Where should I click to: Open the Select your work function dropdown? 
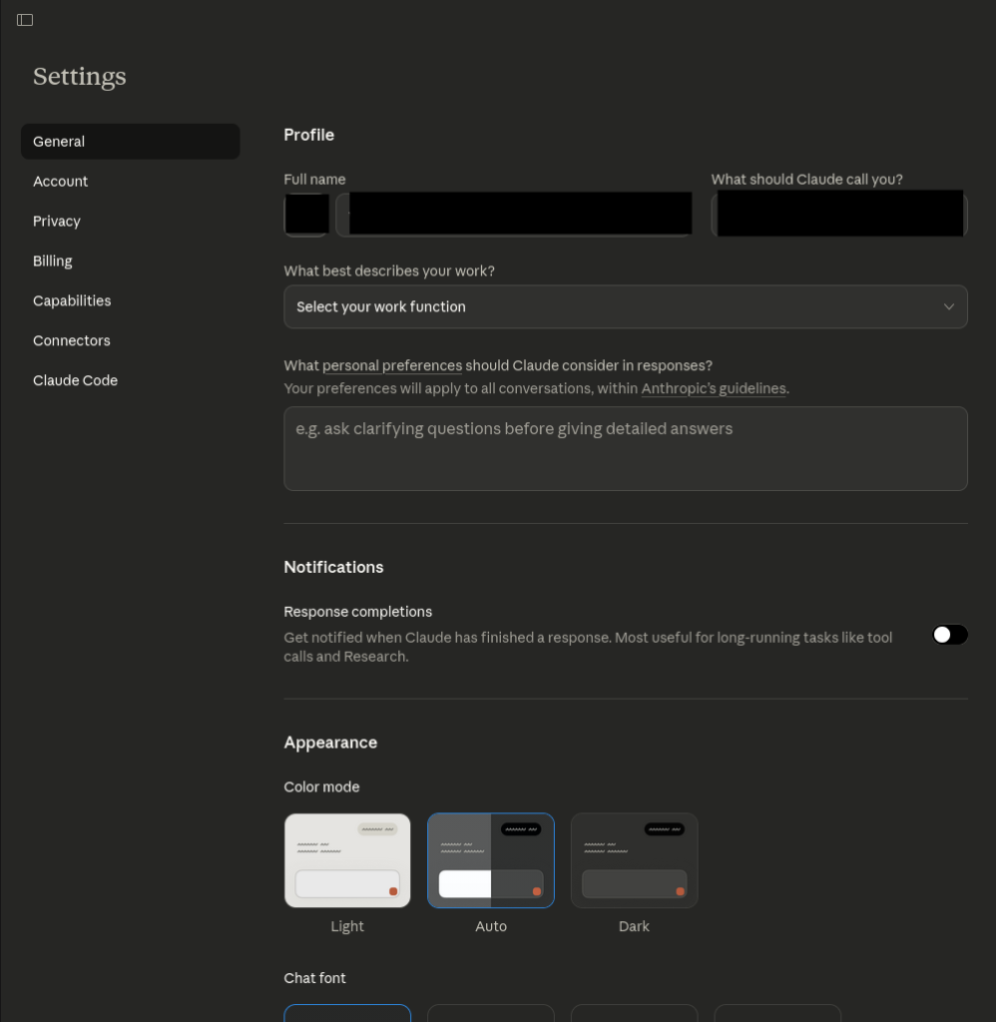click(x=625, y=307)
